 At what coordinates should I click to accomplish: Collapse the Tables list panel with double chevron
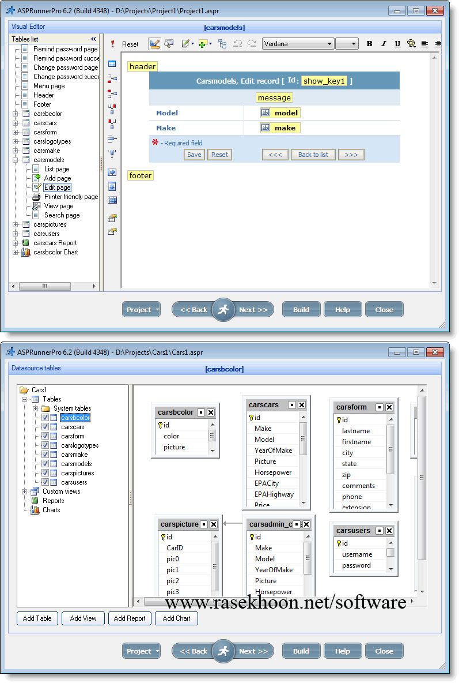point(93,39)
